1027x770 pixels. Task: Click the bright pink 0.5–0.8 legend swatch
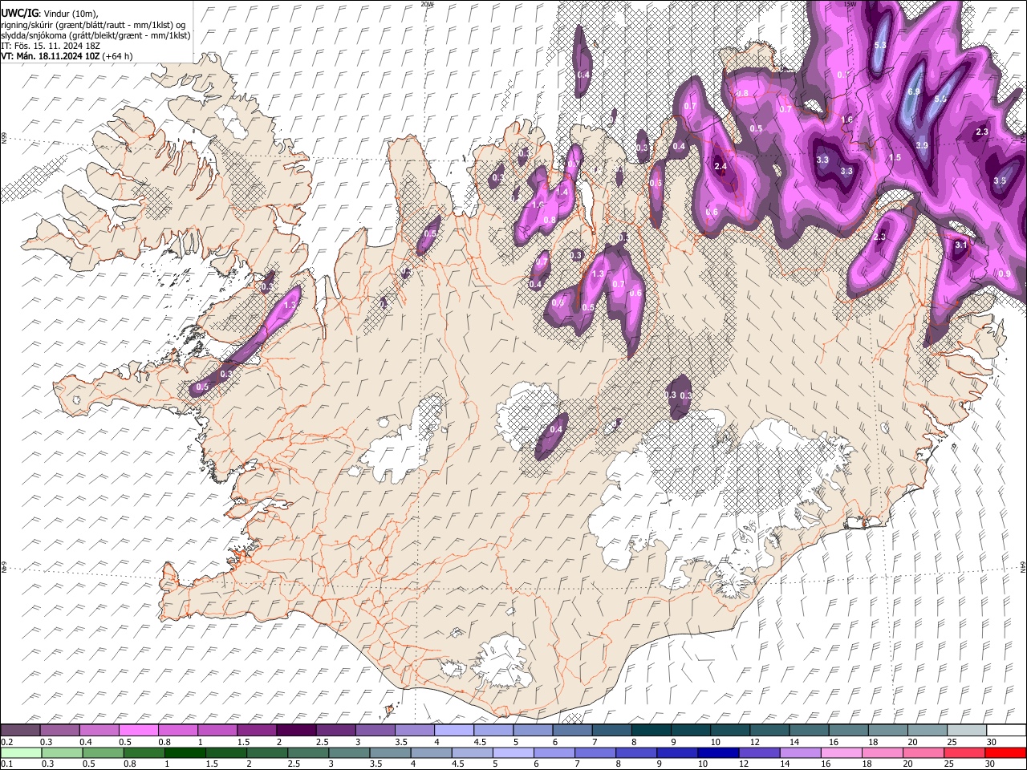(x=139, y=731)
